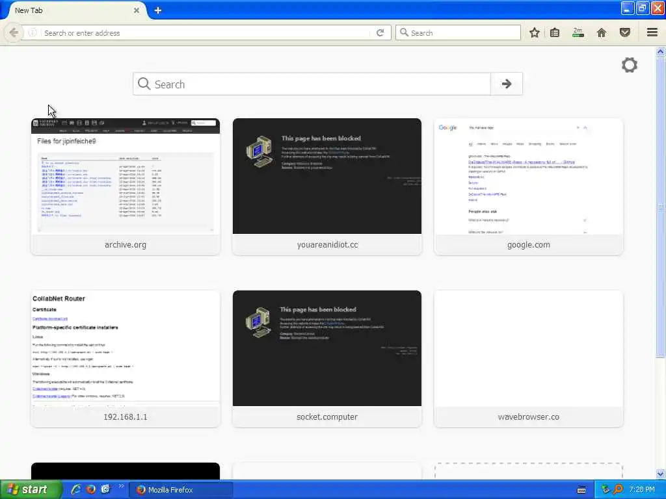Click the 192.168.1.1 tile label

click(x=126, y=416)
